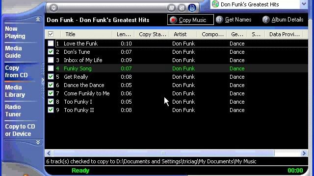The width and height of the screenshot is (314, 176).
Task: Click the Dance genre in Too Funky II row
Action: click(x=237, y=110)
